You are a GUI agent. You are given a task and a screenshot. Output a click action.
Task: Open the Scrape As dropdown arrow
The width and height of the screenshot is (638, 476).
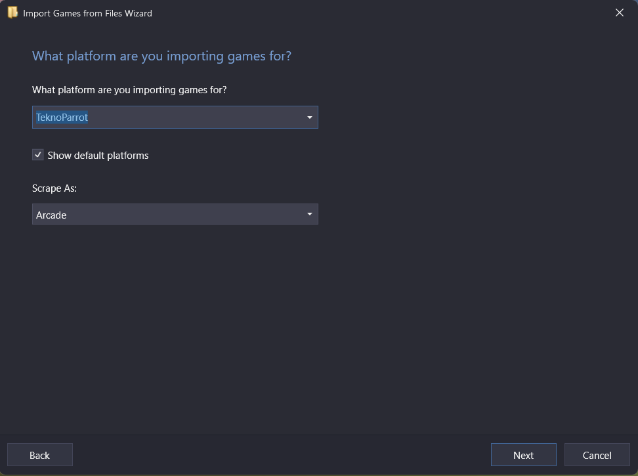[310, 214]
